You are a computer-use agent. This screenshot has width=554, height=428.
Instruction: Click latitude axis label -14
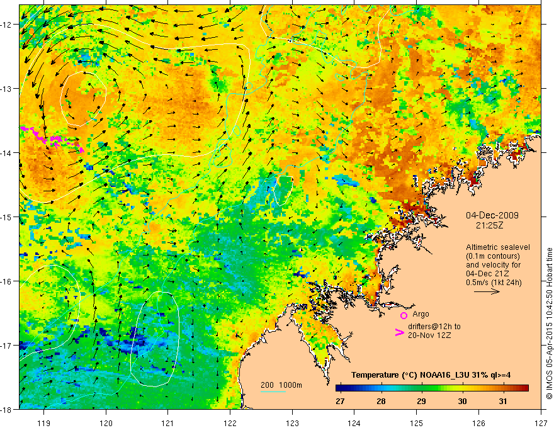(x=6, y=153)
